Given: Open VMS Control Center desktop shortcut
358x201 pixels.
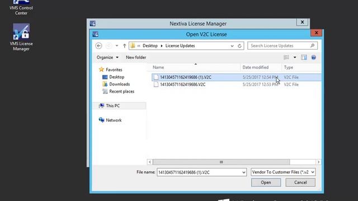Looking at the screenshot, I should click(x=21, y=8).
